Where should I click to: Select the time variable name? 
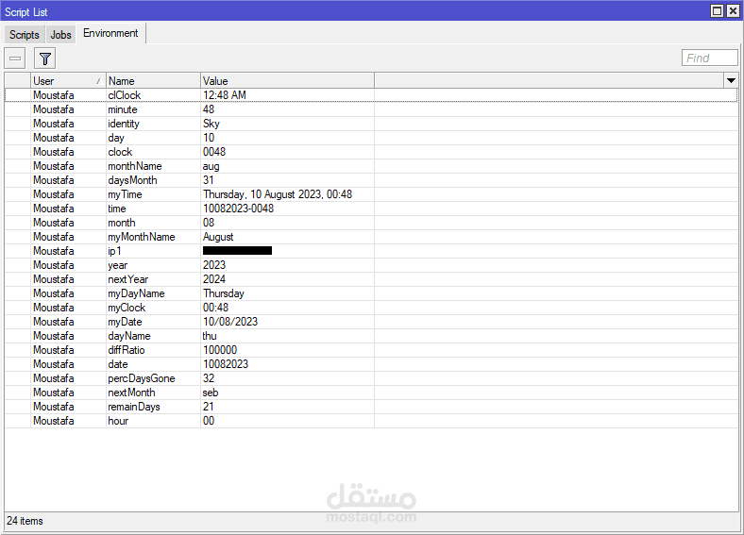tap(117, 209)
